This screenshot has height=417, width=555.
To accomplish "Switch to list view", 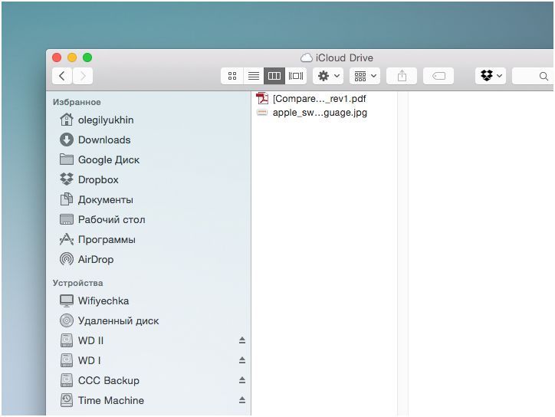I will coord(254,76).
